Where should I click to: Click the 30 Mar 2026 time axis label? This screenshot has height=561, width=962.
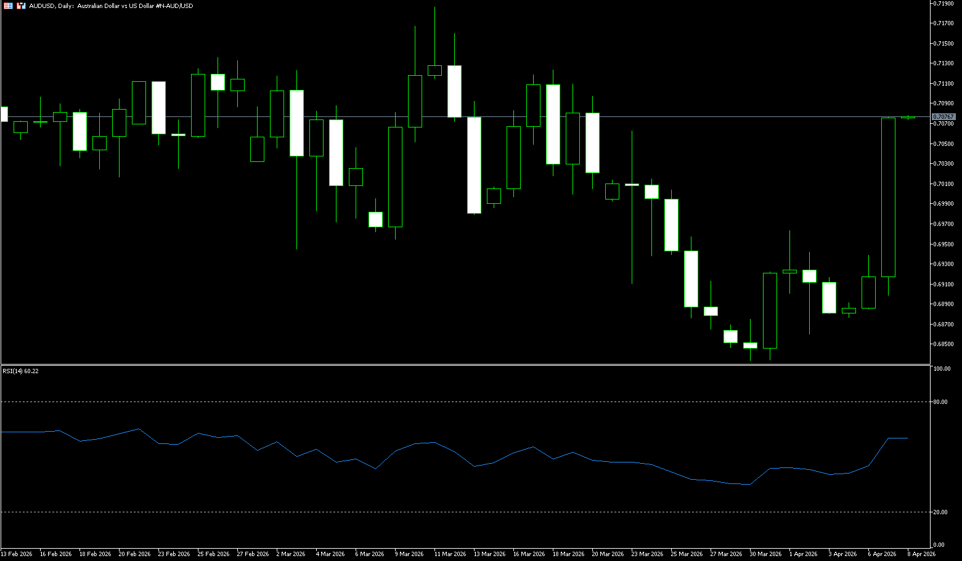pyautogui.click(x=765, y=554)
